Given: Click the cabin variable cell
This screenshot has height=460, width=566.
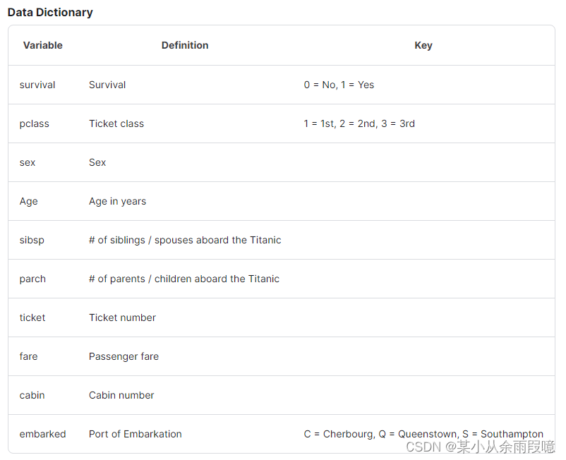Looking at the screenshot, I should (32, 395).
